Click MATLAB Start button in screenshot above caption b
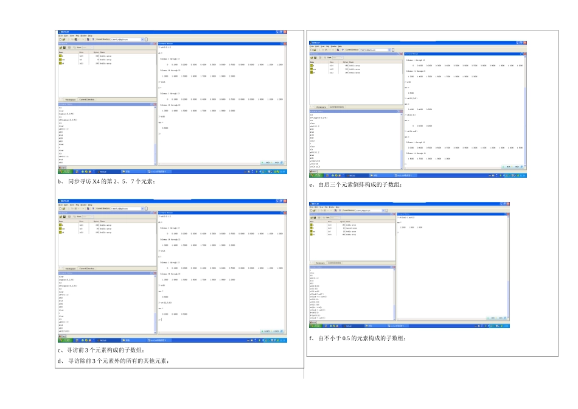This screenshot has height=409, width=578. coord(62,167)
